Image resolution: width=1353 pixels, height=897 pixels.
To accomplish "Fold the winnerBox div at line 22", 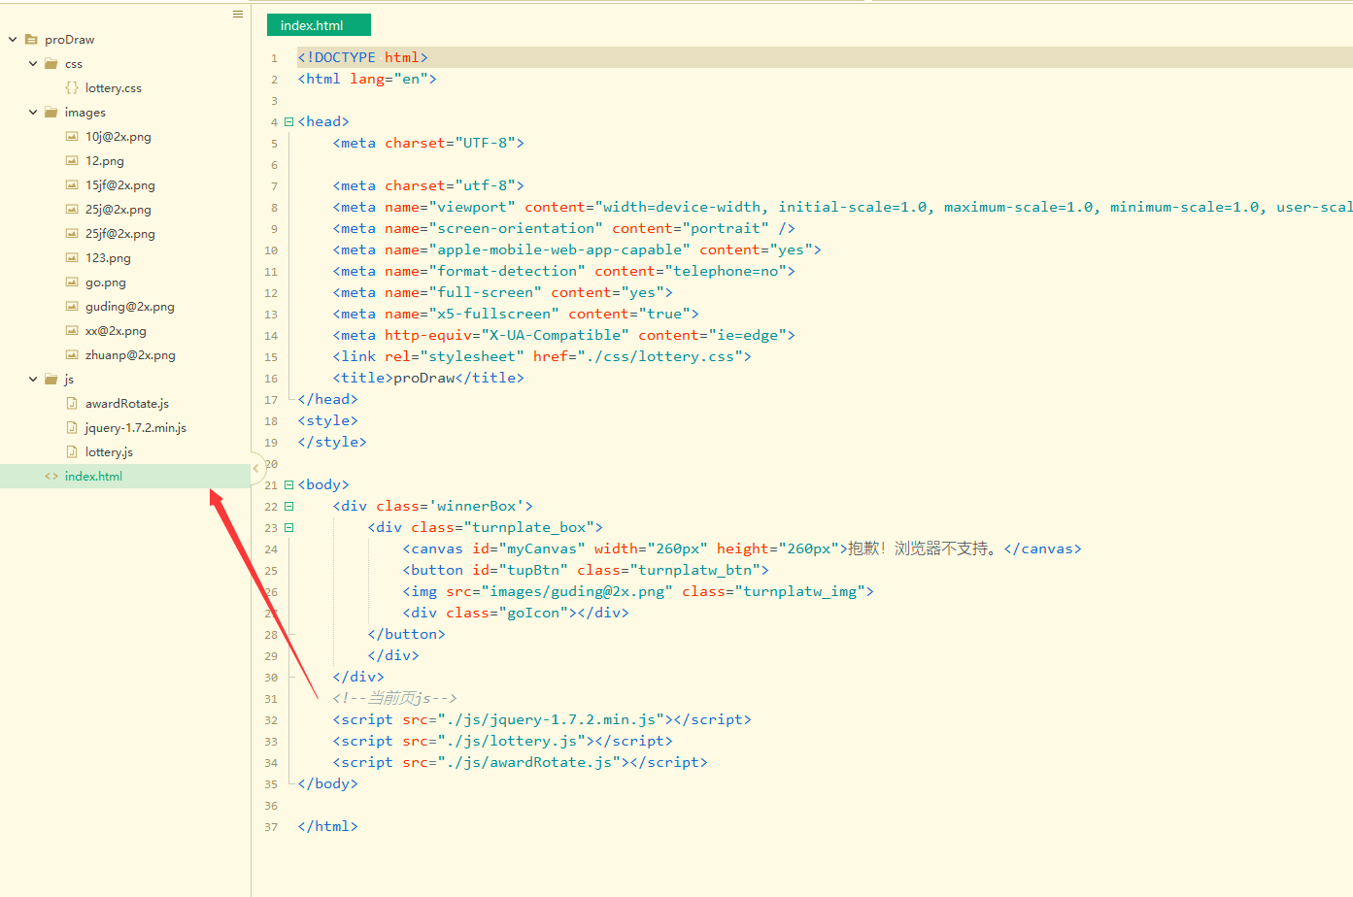I will 288,507.
